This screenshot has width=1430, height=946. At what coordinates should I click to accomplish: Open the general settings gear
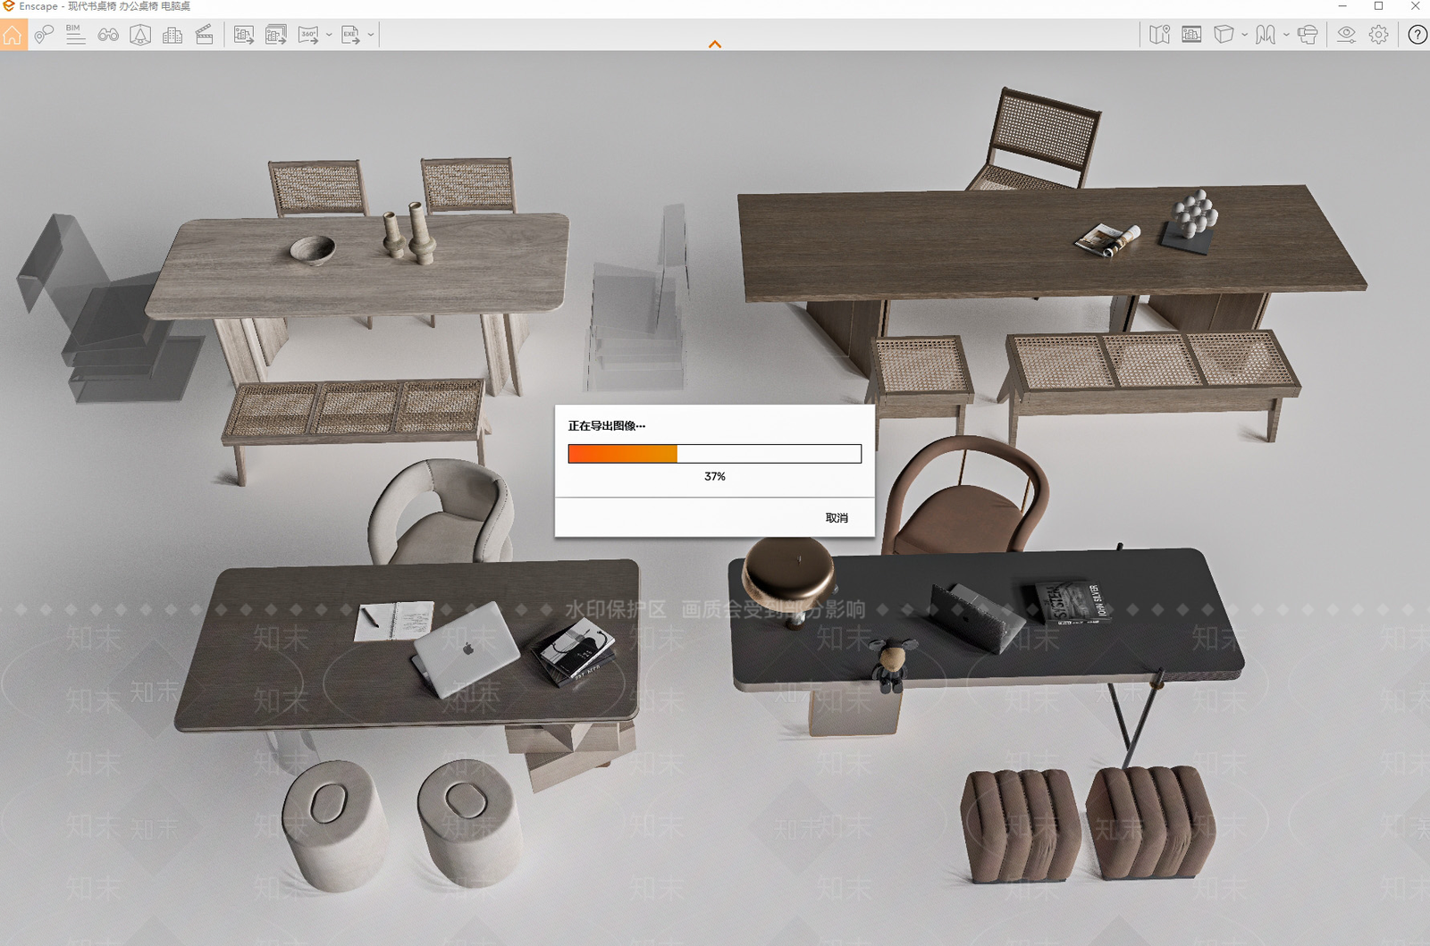[1379, 35]
